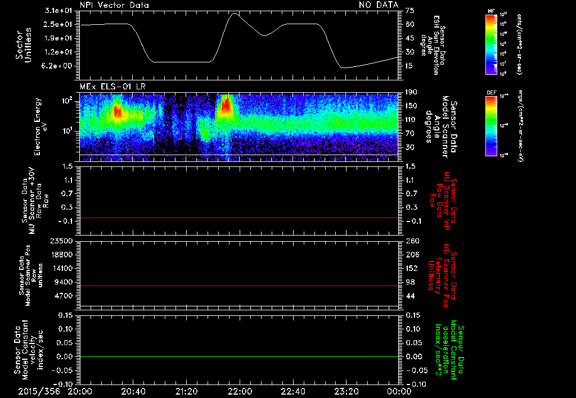This screenshot has height=398, width=576.
Task: Click the red hotspot near 20:30 in spectrogram
Action: pos(117,111)
